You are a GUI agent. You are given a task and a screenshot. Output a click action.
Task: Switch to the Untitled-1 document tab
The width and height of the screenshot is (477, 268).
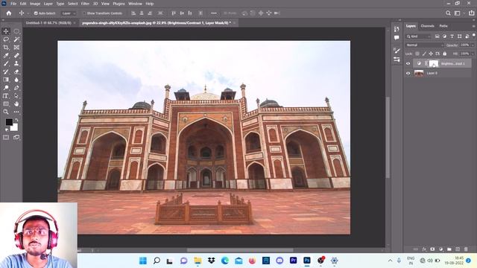pyautogui.click(x=48, y=23)
